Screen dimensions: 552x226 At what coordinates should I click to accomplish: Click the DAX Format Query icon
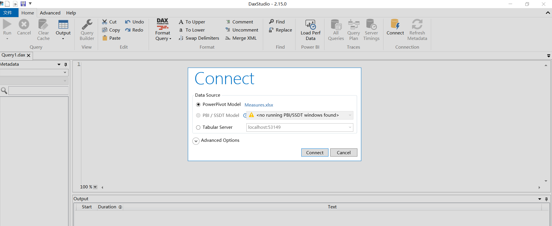click(163, 24)
